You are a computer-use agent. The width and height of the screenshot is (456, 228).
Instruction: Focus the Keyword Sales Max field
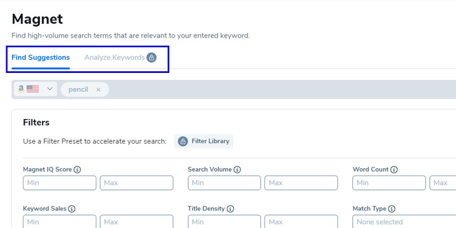point(137,222)
